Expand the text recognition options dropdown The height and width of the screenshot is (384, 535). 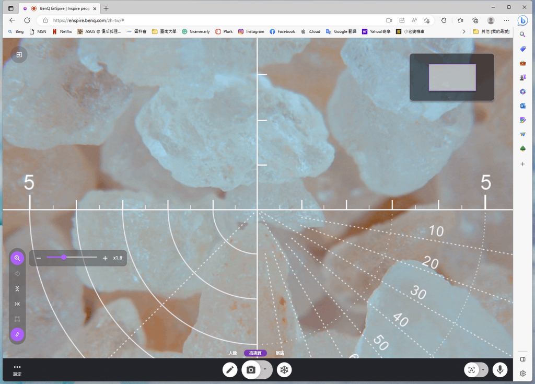click(x=483, y=370)
